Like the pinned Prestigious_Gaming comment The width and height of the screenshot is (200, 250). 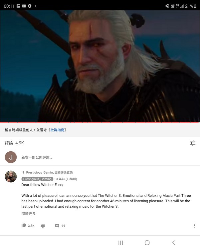pyautogui.click(x=24, y=225)
